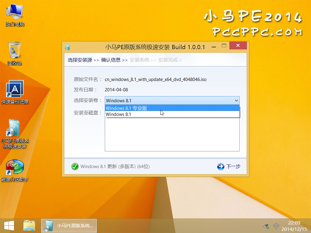The image size is (311, 233).
Task: Open the 这台电脑 desktop icon
Action: pyautogui.click(x=15, y=15)
